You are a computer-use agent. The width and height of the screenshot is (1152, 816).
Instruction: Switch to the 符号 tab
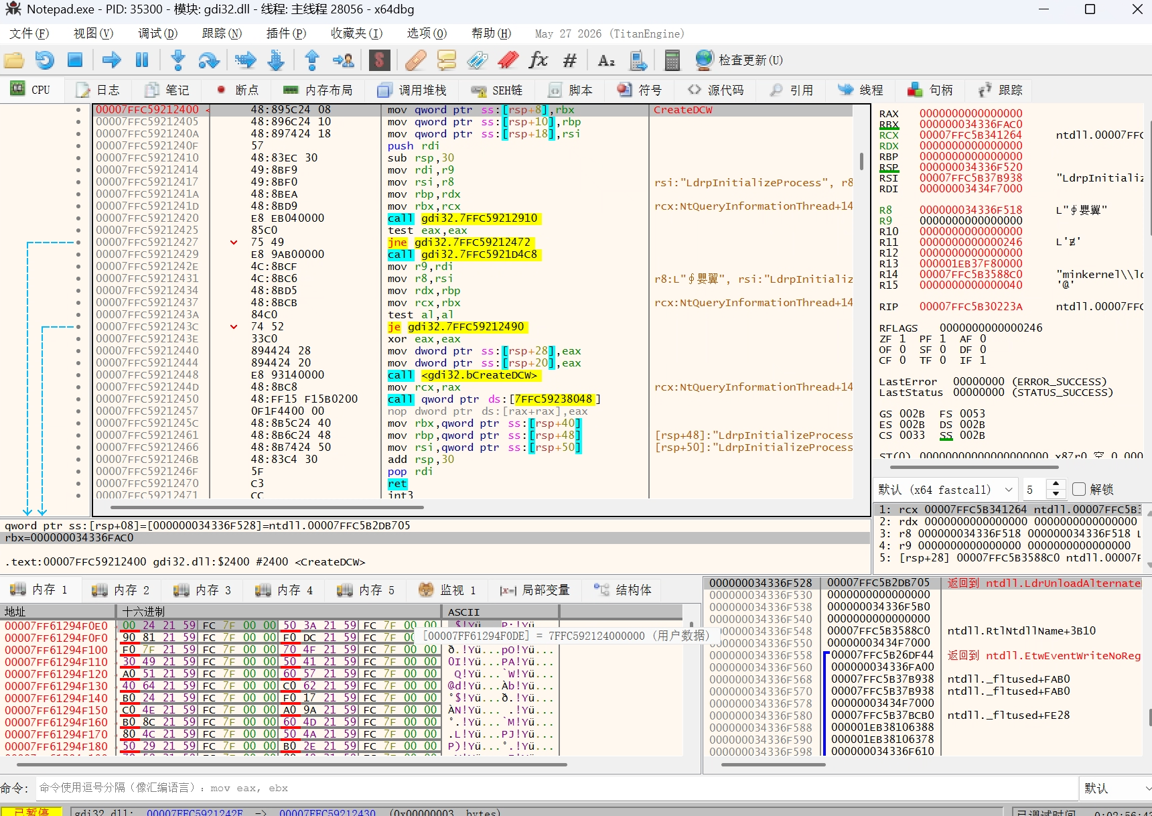640,90
